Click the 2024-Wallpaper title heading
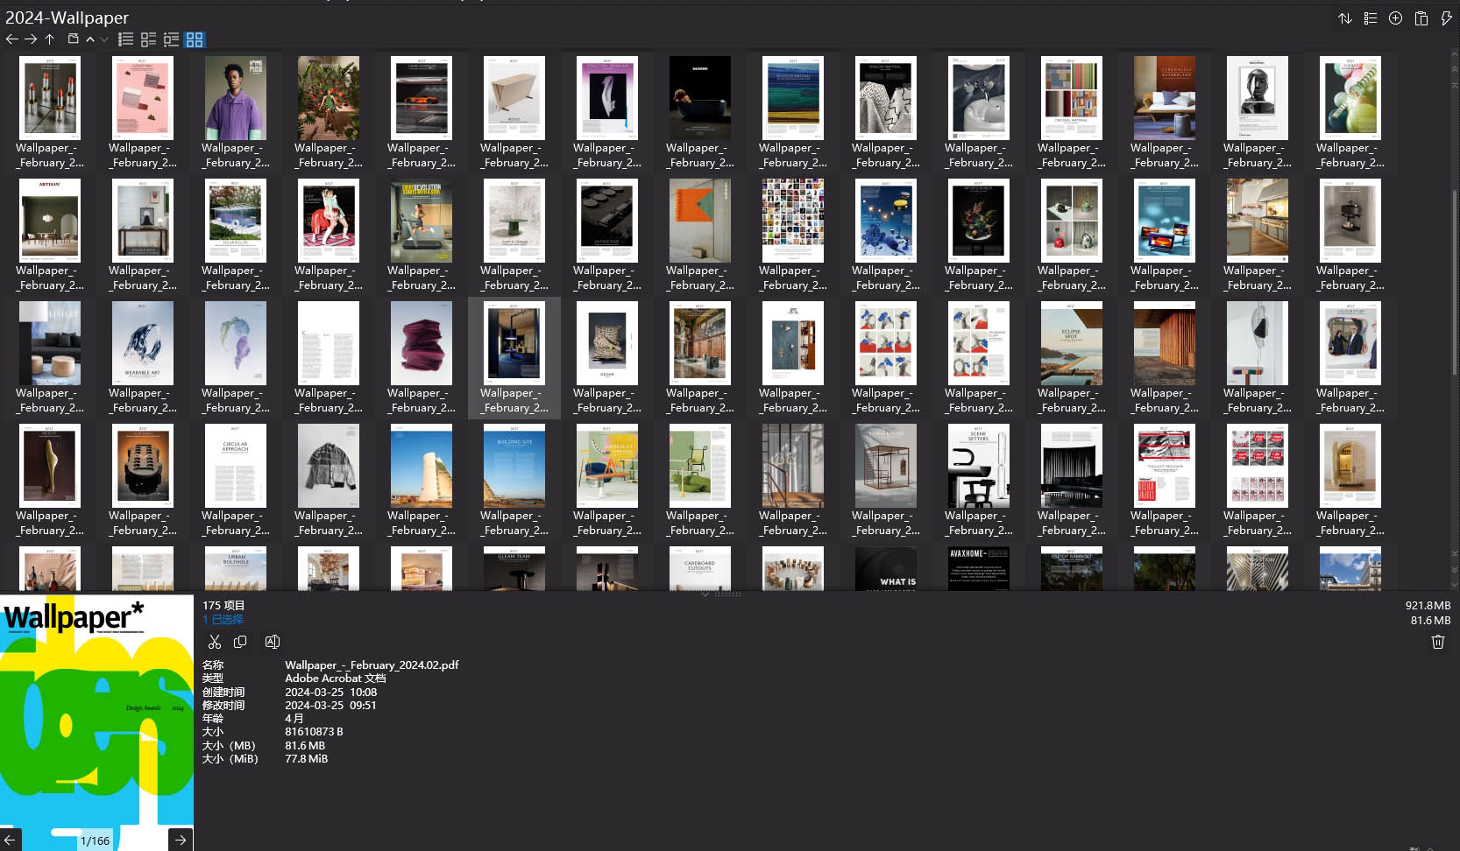This screenshot has width=1460, height=851. 67,18
